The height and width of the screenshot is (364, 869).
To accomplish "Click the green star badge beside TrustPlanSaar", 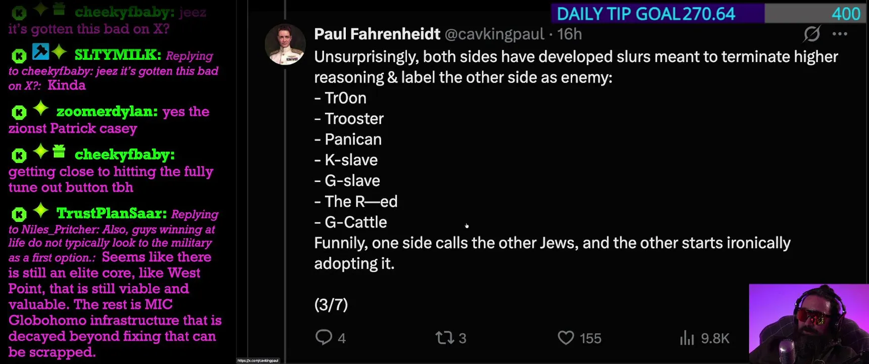I will click(x=40, y=210).
